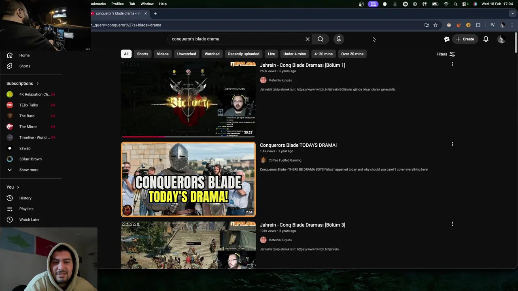
Task: Click the Create button
Action: [x=465, y=39]
